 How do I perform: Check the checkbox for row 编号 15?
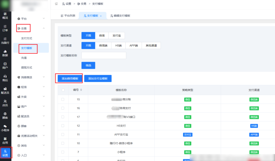click(x=63, y=99)
